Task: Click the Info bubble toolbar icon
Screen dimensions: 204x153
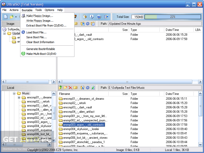Action: [x=92, y=17]
